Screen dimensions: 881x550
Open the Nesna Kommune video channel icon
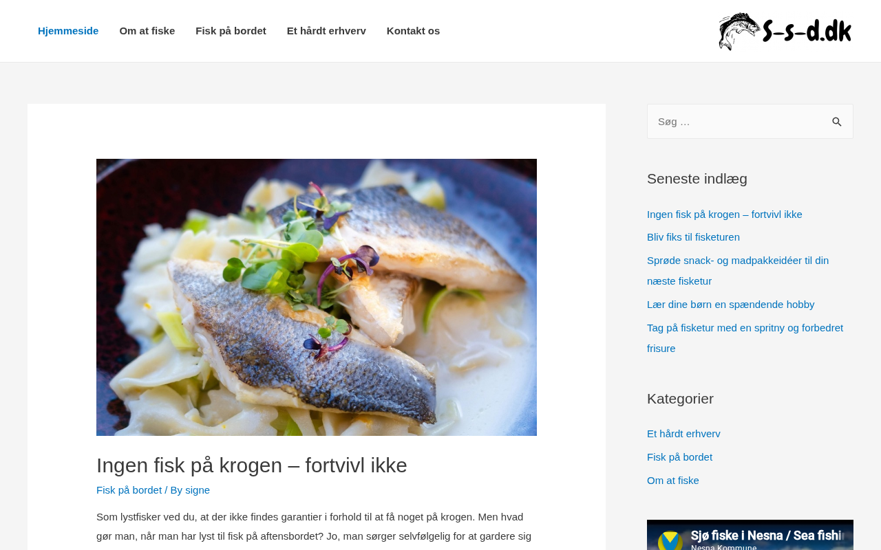click(670, 540)
